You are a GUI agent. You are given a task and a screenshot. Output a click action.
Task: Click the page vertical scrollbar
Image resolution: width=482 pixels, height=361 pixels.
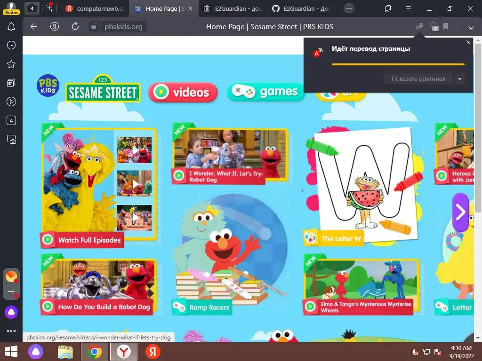[x=478, y=128]
